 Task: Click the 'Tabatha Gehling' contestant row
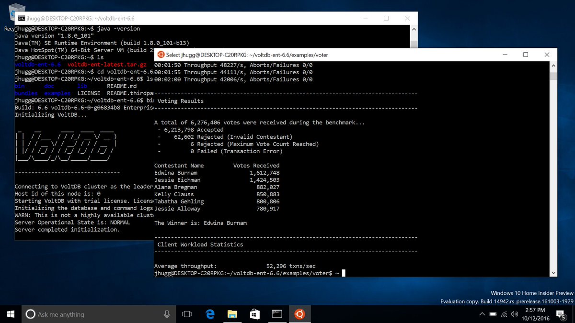point(217,201)
